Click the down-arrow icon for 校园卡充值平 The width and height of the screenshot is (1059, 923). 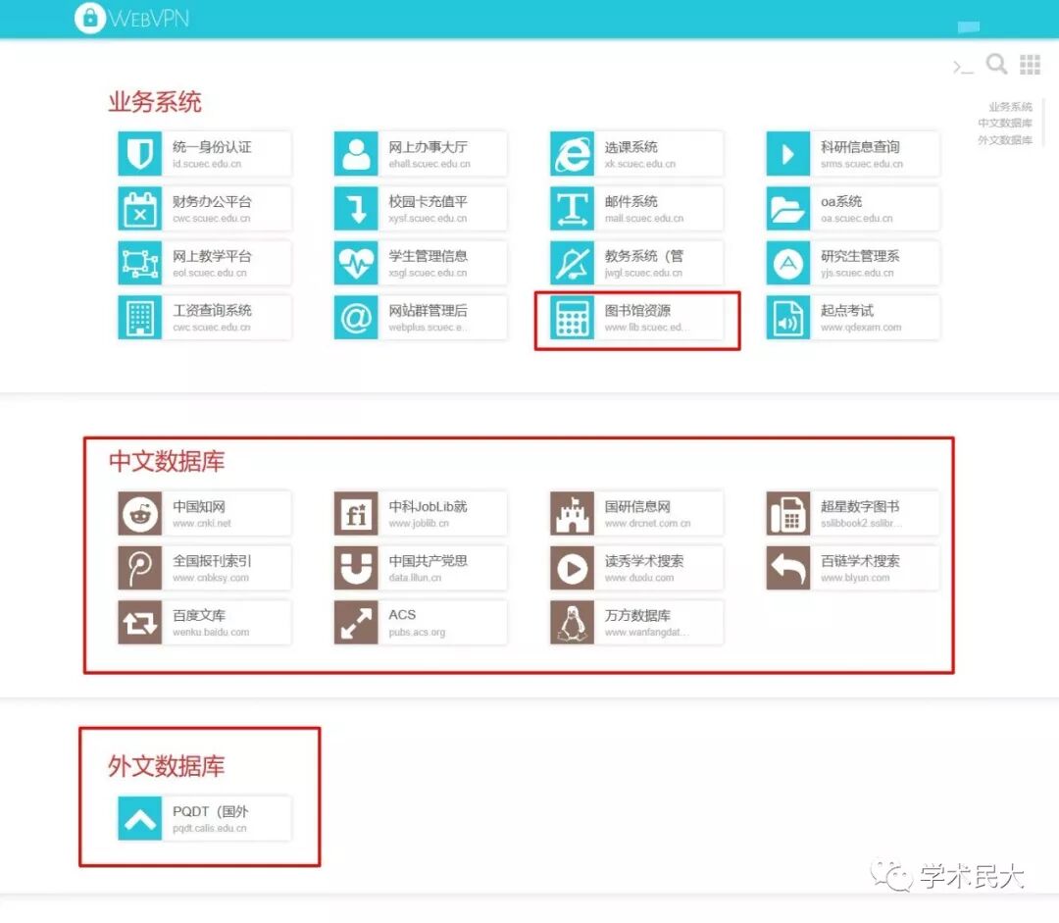[x=356, y=208]
